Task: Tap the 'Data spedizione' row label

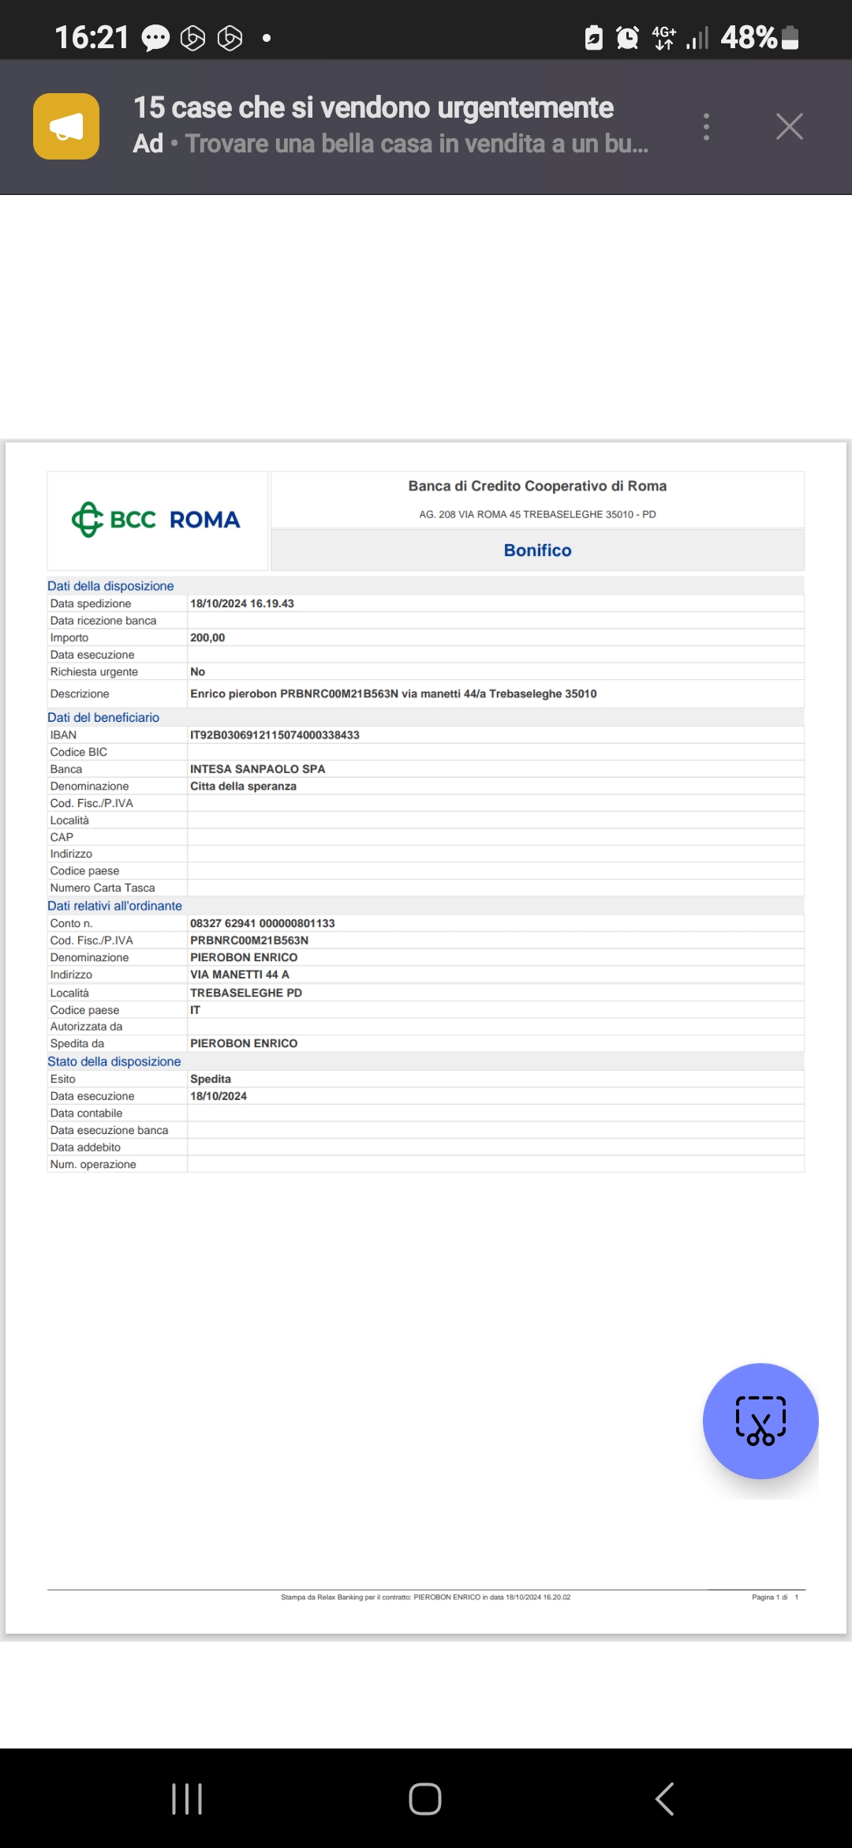Action: coord(91,603)
